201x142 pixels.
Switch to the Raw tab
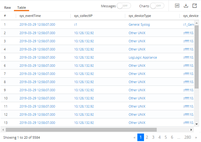[8, 7]
